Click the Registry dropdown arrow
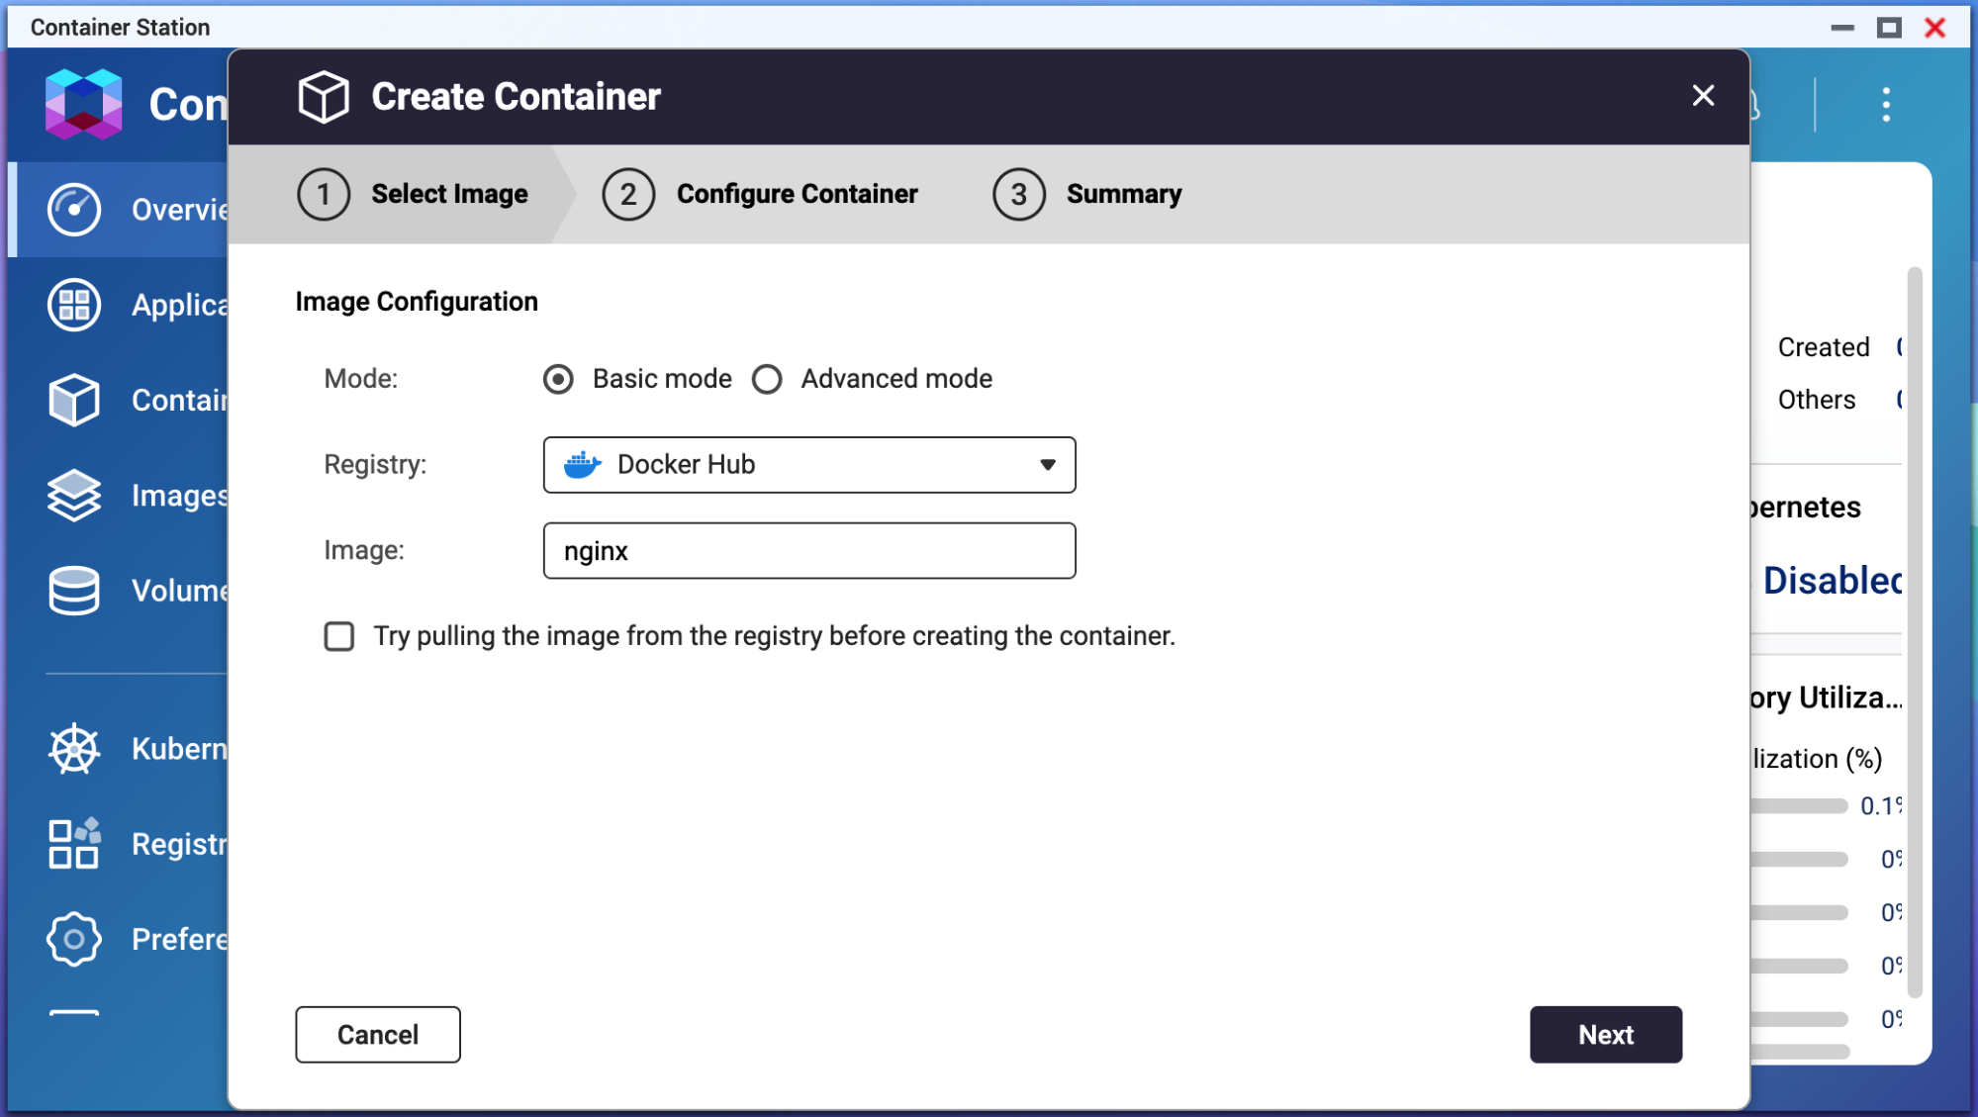 pyautogui.click(x=1048, y=465)
